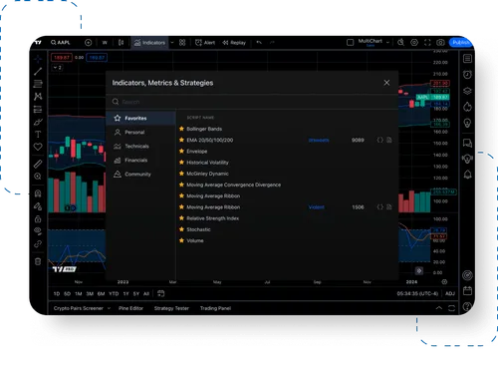Open the Strategy Tester tab
Image resolution: width=498 pixels, height=374 pixels.
click(171, 308)
